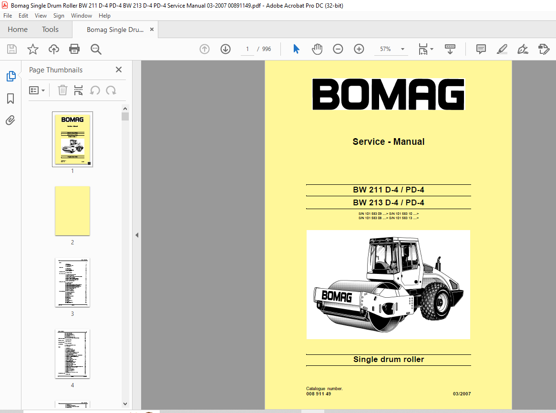Select page 3 thumbnail

tap(72, 282)
